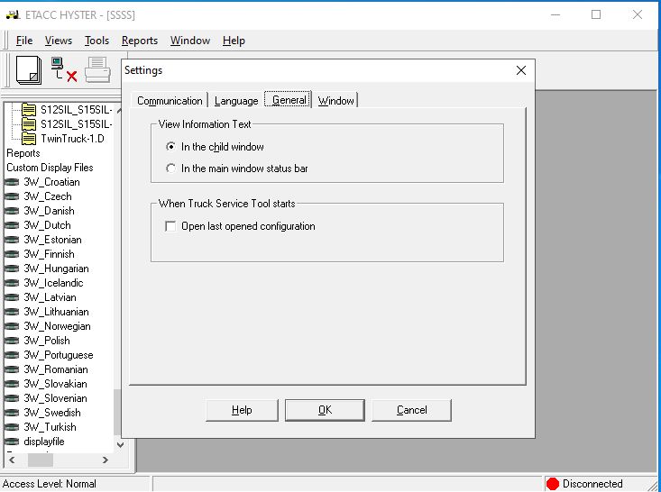Open the Window menu in menu bar
This screenshot has width=661, height=492.
[x=190, y=41]
